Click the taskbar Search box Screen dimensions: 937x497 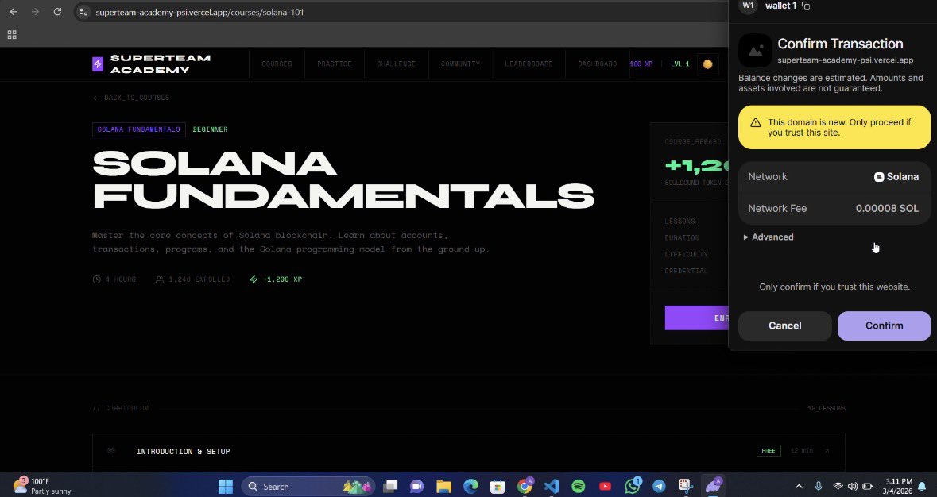click(x=308, y=486)
